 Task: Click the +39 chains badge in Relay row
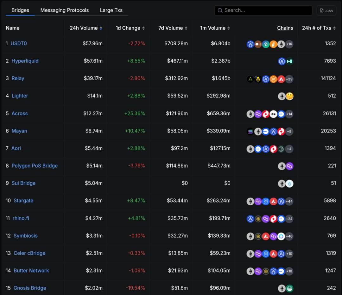click(289, 79)
